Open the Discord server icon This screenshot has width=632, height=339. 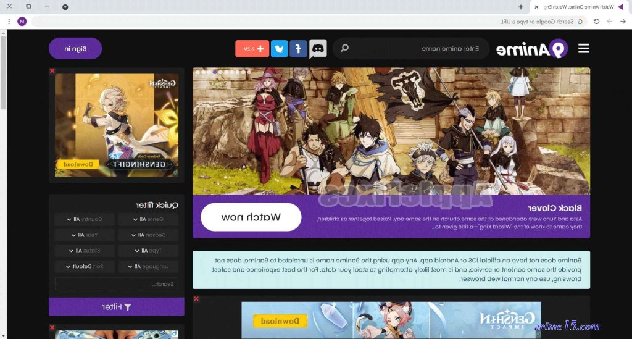[x=318, y=49]
